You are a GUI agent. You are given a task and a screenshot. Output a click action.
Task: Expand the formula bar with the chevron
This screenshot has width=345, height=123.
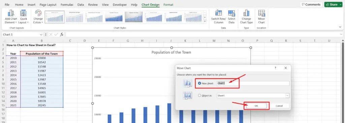tap(341, 35)
